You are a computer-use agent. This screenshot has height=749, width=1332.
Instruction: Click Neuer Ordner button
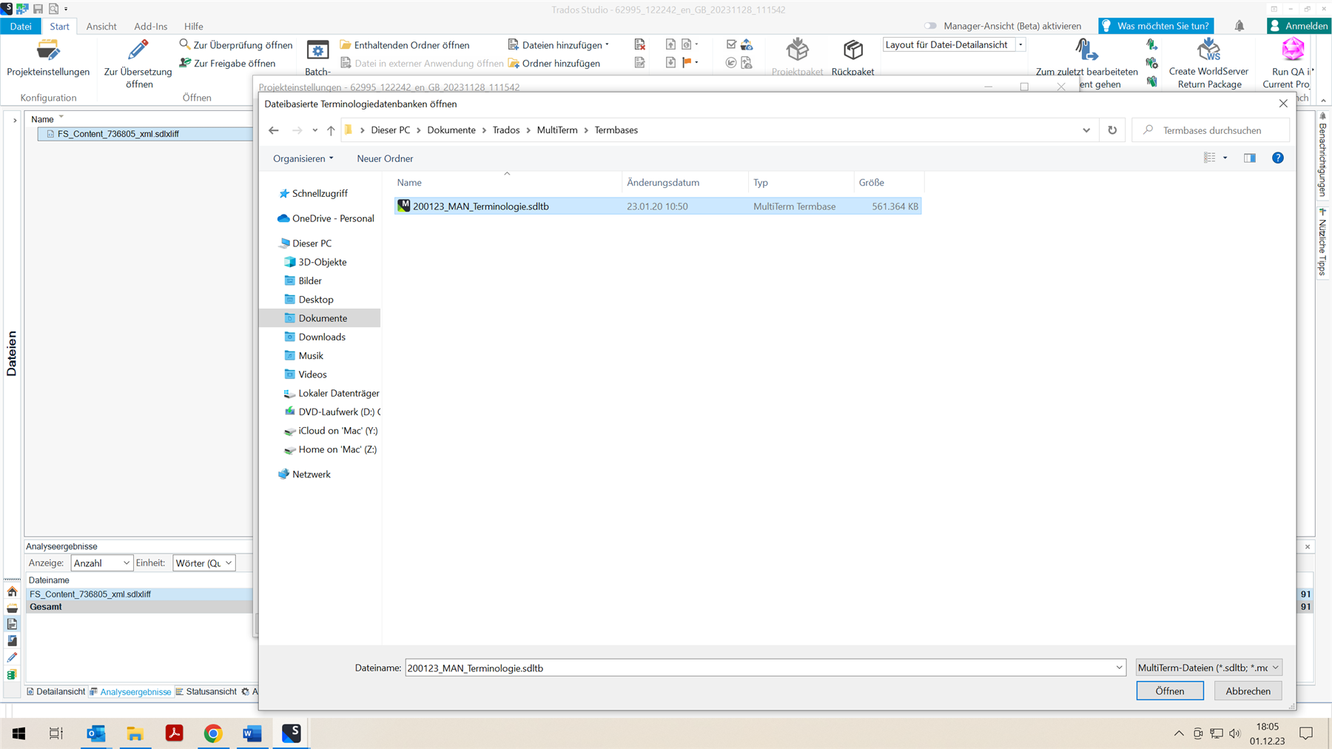(385, 158)
